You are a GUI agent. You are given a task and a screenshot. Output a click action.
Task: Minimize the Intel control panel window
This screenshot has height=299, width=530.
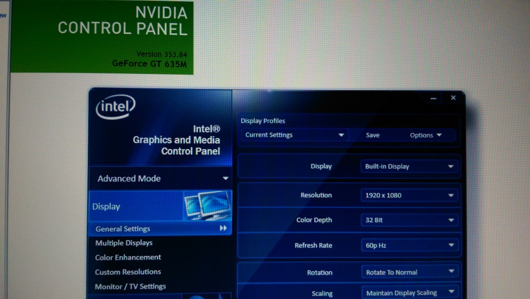[433, 98]
